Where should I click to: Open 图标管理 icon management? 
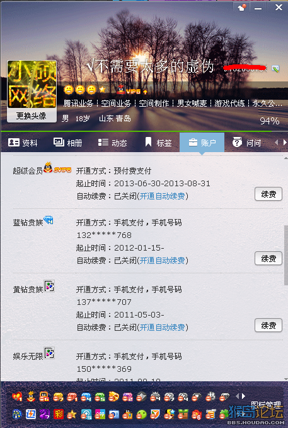(x=266, y=405)
